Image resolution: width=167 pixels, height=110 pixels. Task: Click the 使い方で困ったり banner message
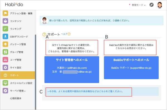pyautogui.click(x=89, y=20)
